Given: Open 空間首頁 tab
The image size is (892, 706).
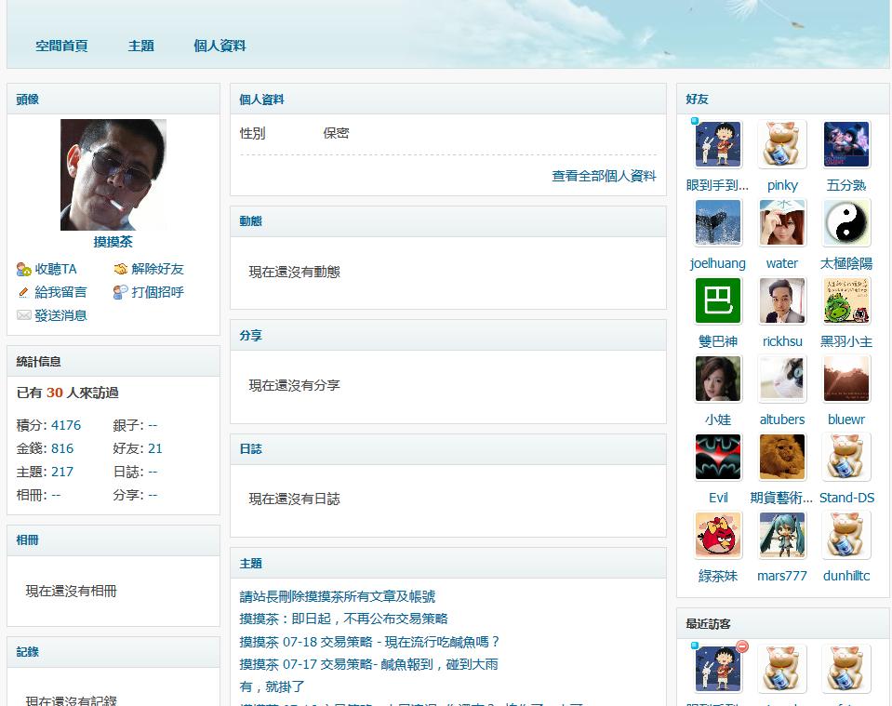Looking at the screenshot, I should 61,47.
